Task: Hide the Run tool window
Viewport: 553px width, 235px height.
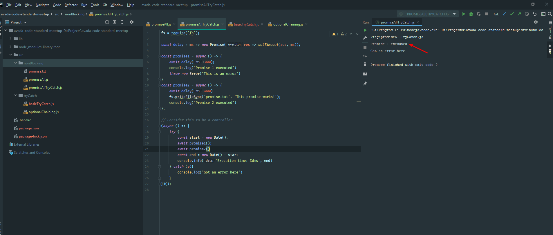Action: [x=543, y=22]
